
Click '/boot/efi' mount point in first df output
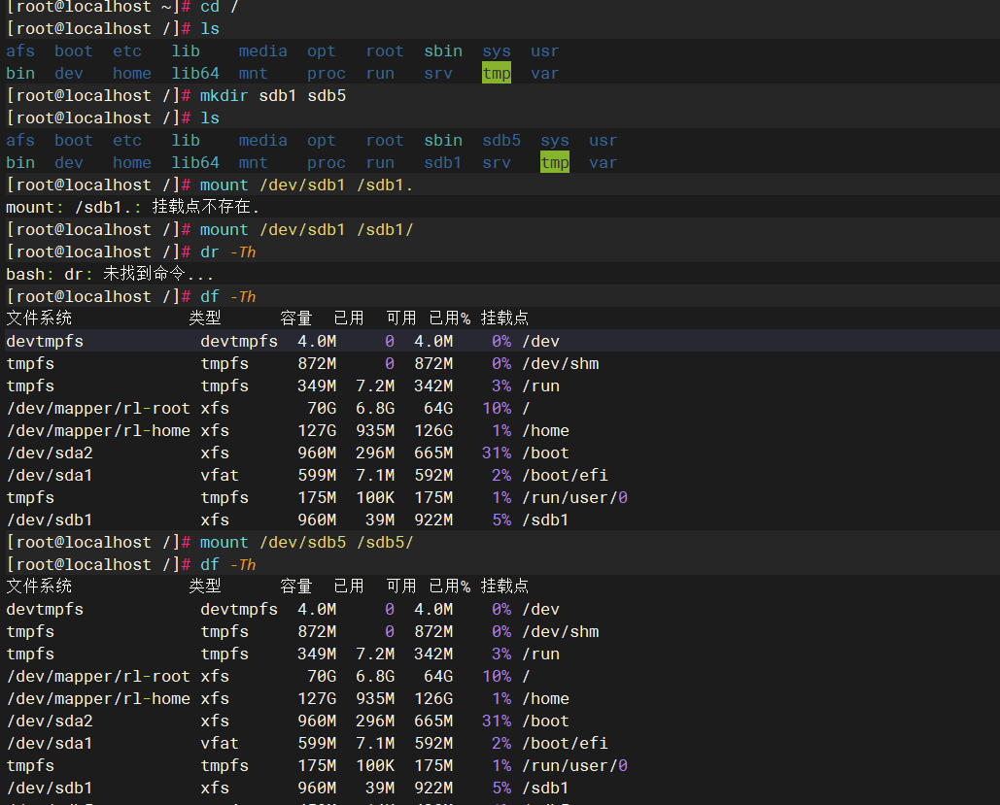(565, 476)
